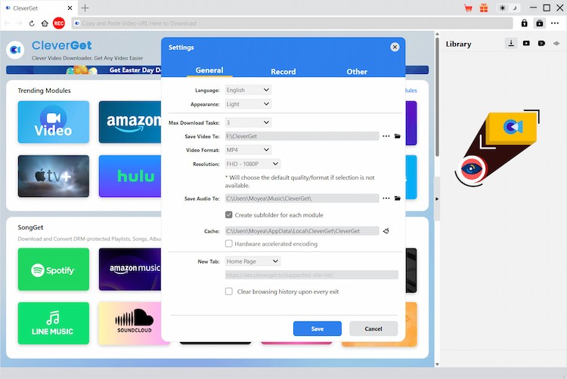Close the Settings dialog
The height and width of the screenshot is (379, 567).
click(x=395, y=47)
